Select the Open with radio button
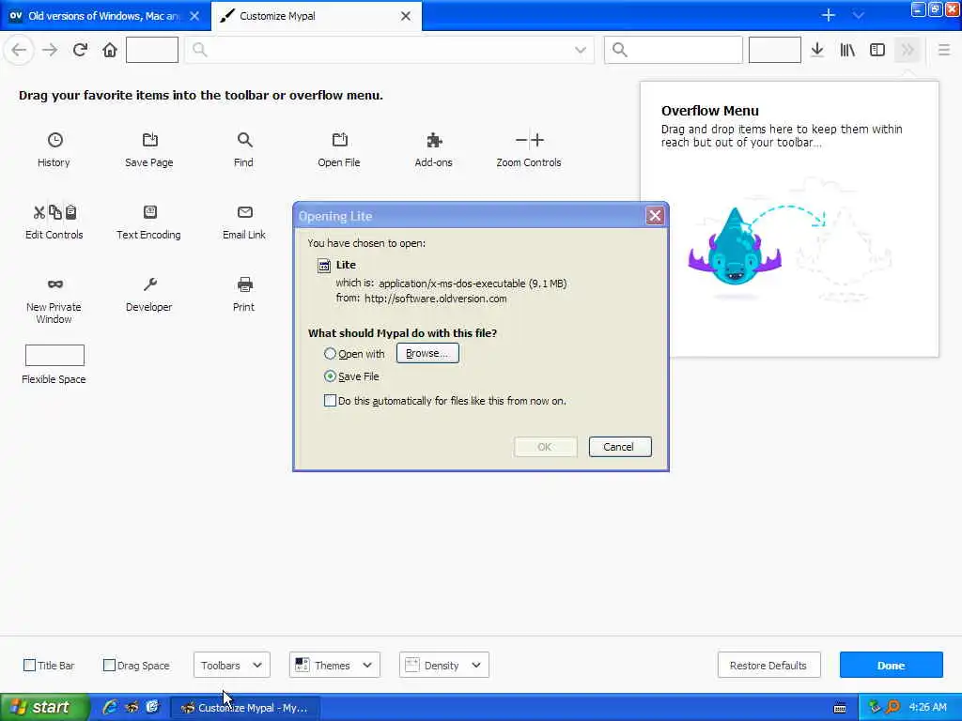The image size is (962, 721). [330, 354]
